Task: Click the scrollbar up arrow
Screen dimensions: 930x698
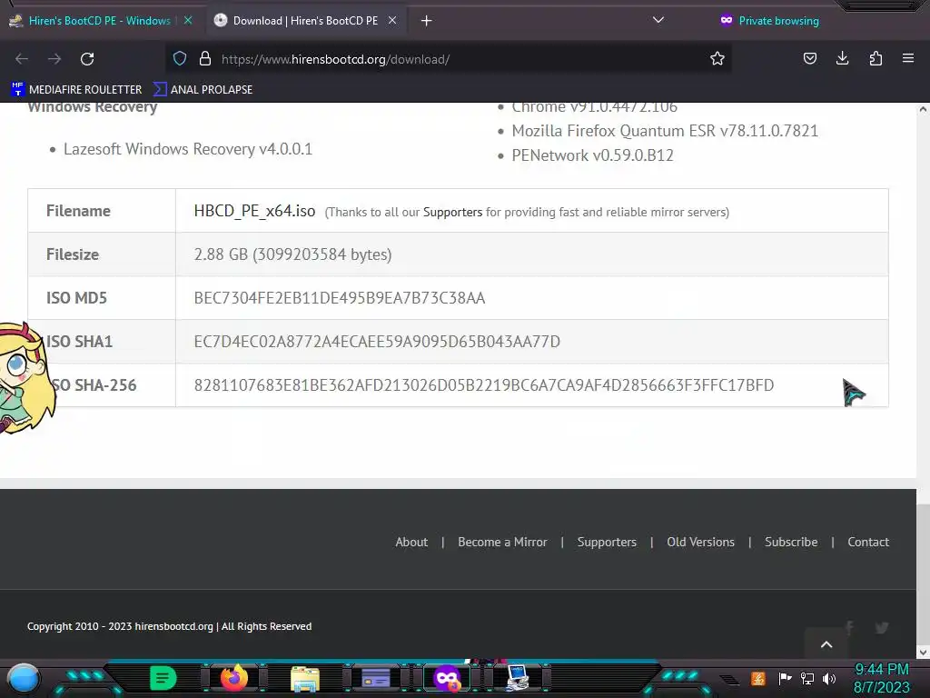Action: pos(923,109)
